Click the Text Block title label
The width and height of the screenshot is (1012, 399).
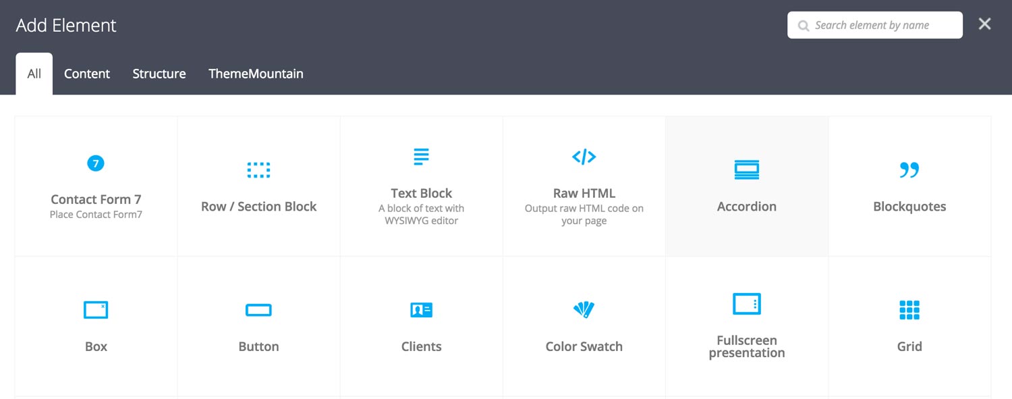click(421, 193)
